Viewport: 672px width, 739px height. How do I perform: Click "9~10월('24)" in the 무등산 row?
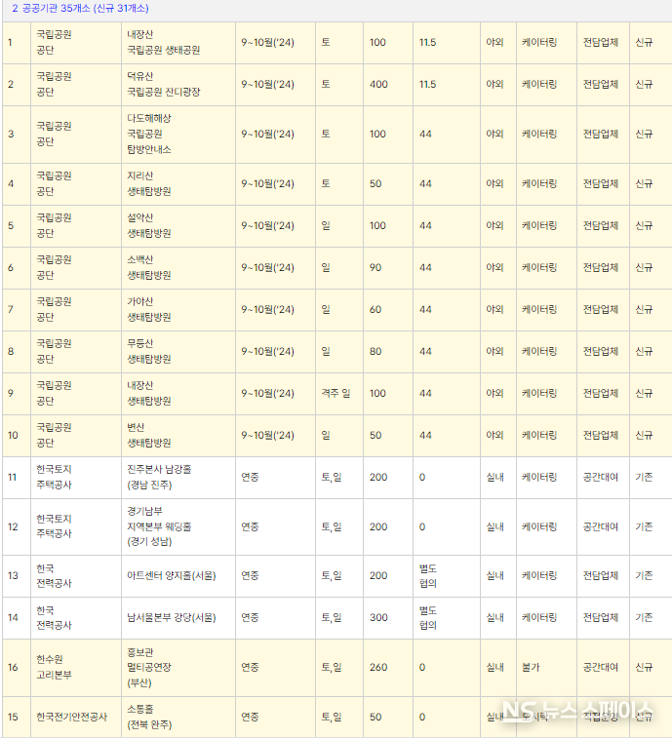268,352
